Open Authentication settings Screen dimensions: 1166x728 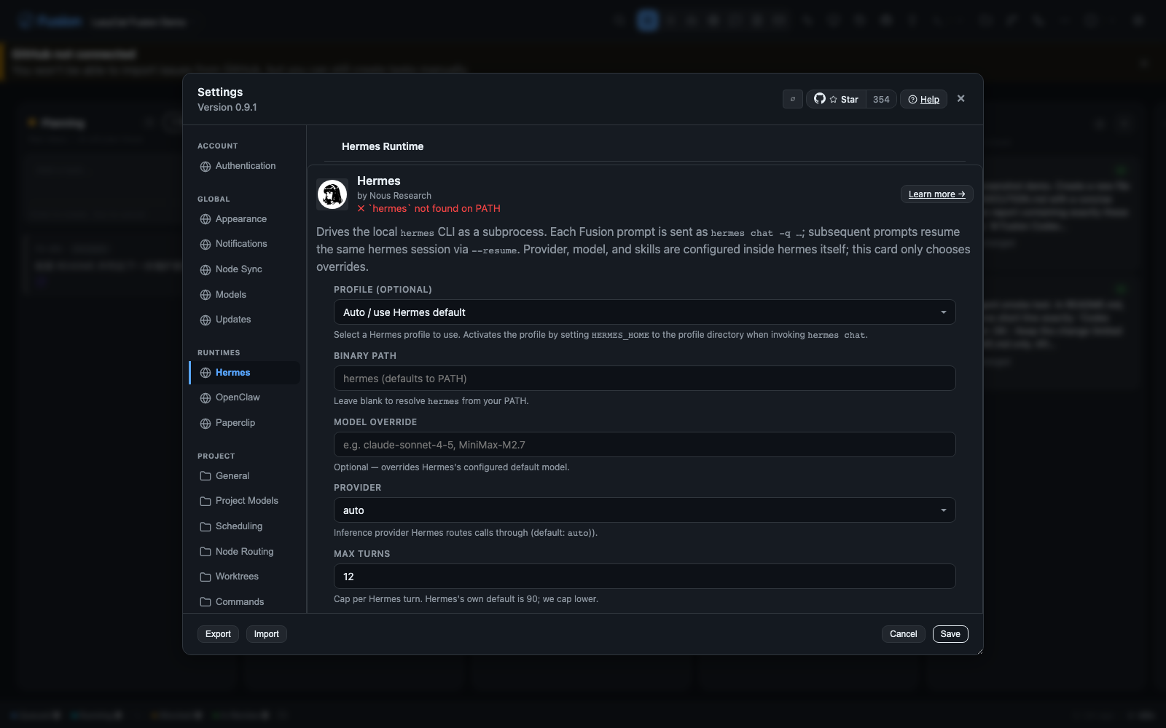(245, 166)
